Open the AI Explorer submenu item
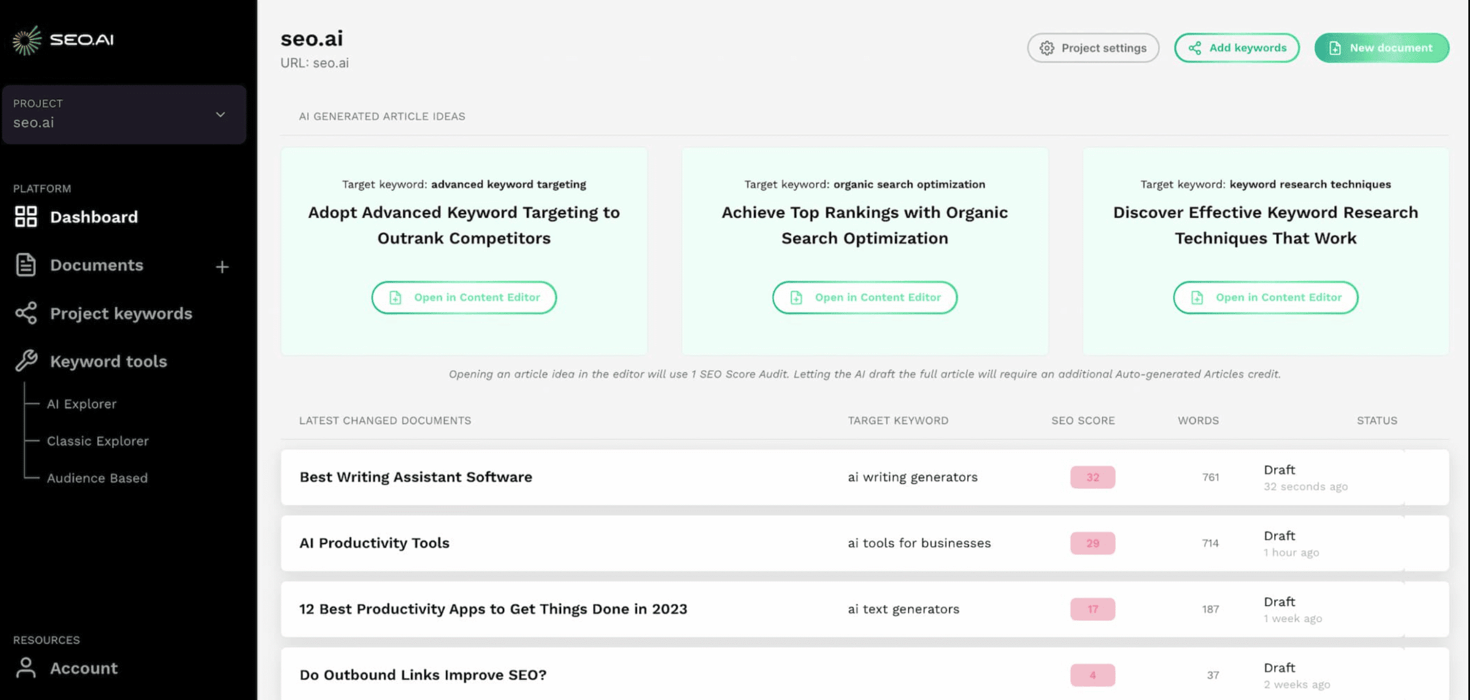The width and height of the screenshot is (1470, 700). pyautogui.click(x=82, y=404)
